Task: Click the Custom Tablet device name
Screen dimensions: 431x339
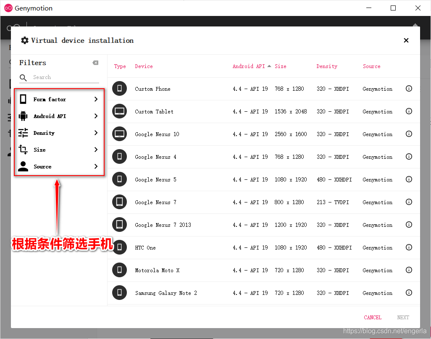Action: click(x=154, y=112)
